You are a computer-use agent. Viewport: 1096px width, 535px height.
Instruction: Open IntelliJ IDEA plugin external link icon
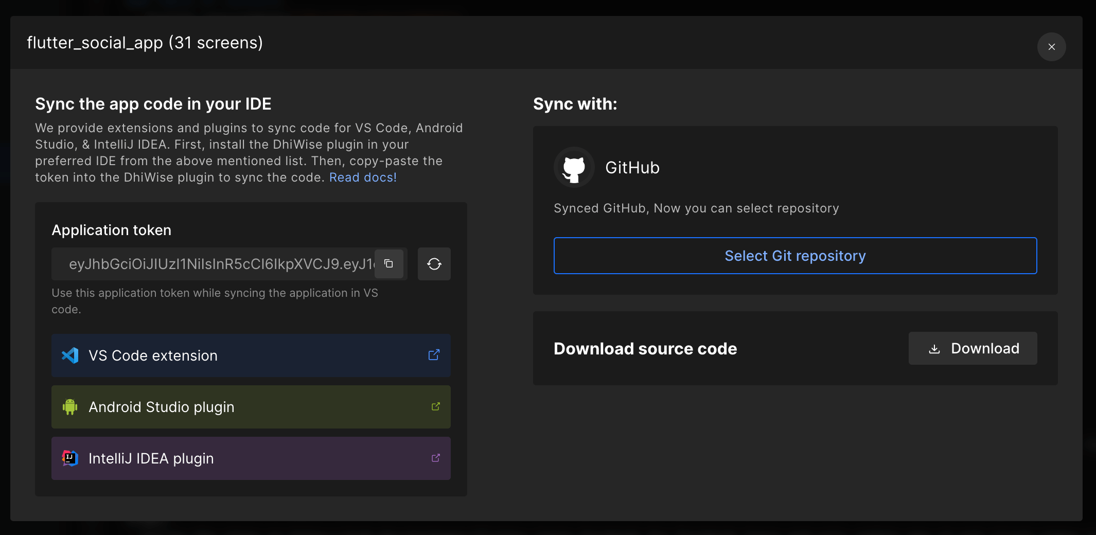pos(436,458)
